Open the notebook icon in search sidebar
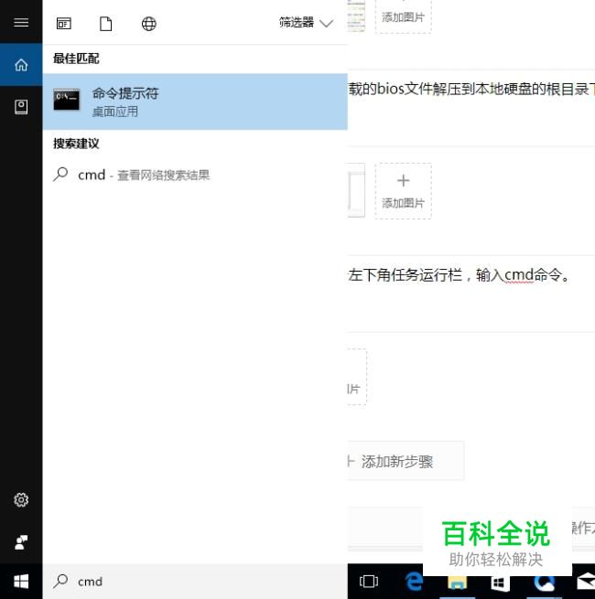 tap(21, 107)
